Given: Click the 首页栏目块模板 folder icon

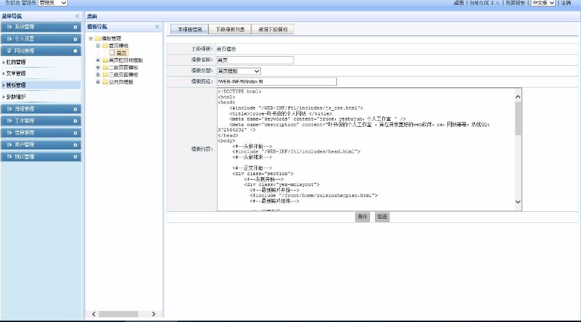Looking at the screenshot, I should click(105, 60).
